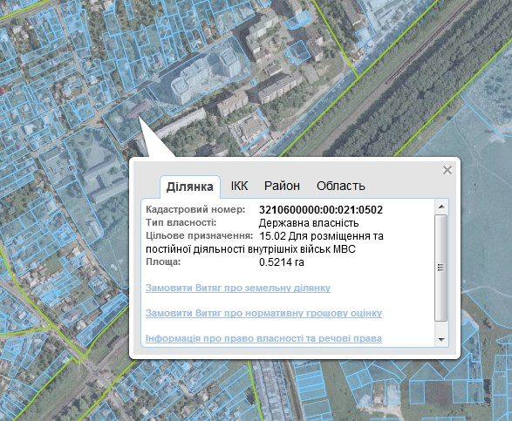
Task: Click the popup's vertical scrollbar thumb
Action: click(x=440, y=268)
